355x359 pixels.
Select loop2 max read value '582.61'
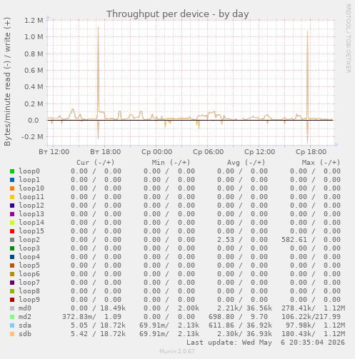[x=294, y=240]
